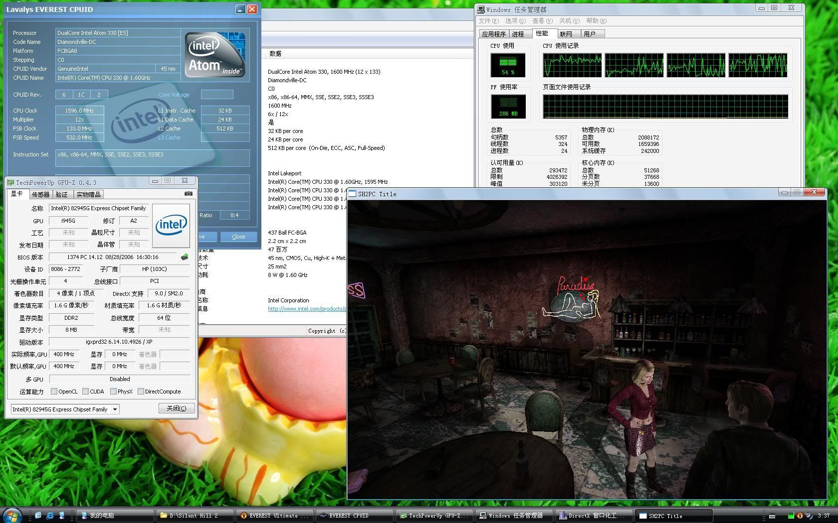Viewport: 838px width, 523px height.
Task: Click the Instruction Set value box
Action: pyautogui.click(x=152, y=158)
